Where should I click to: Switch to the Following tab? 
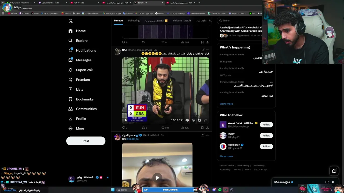(134, 21)
